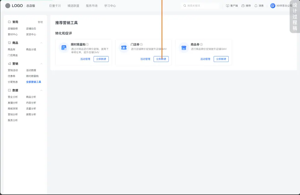Focus the 搜索关键词 search field
The image size is (300, 195).
201,6
